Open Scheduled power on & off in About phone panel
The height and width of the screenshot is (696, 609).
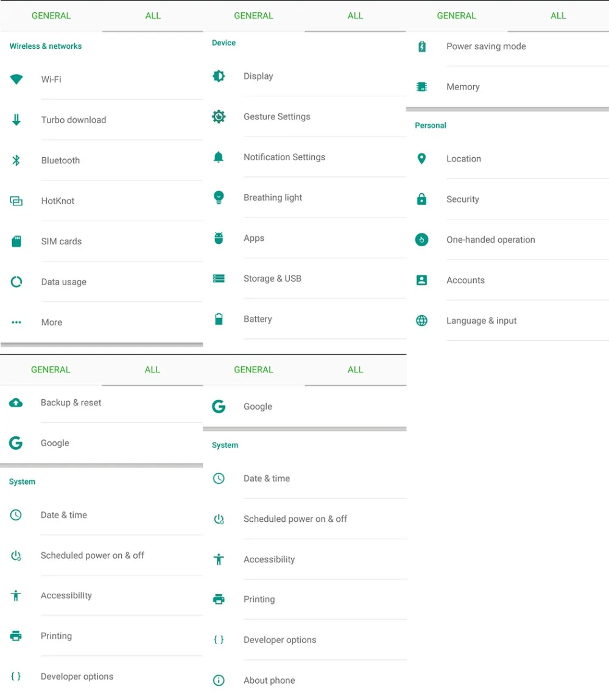pos(304,519)
